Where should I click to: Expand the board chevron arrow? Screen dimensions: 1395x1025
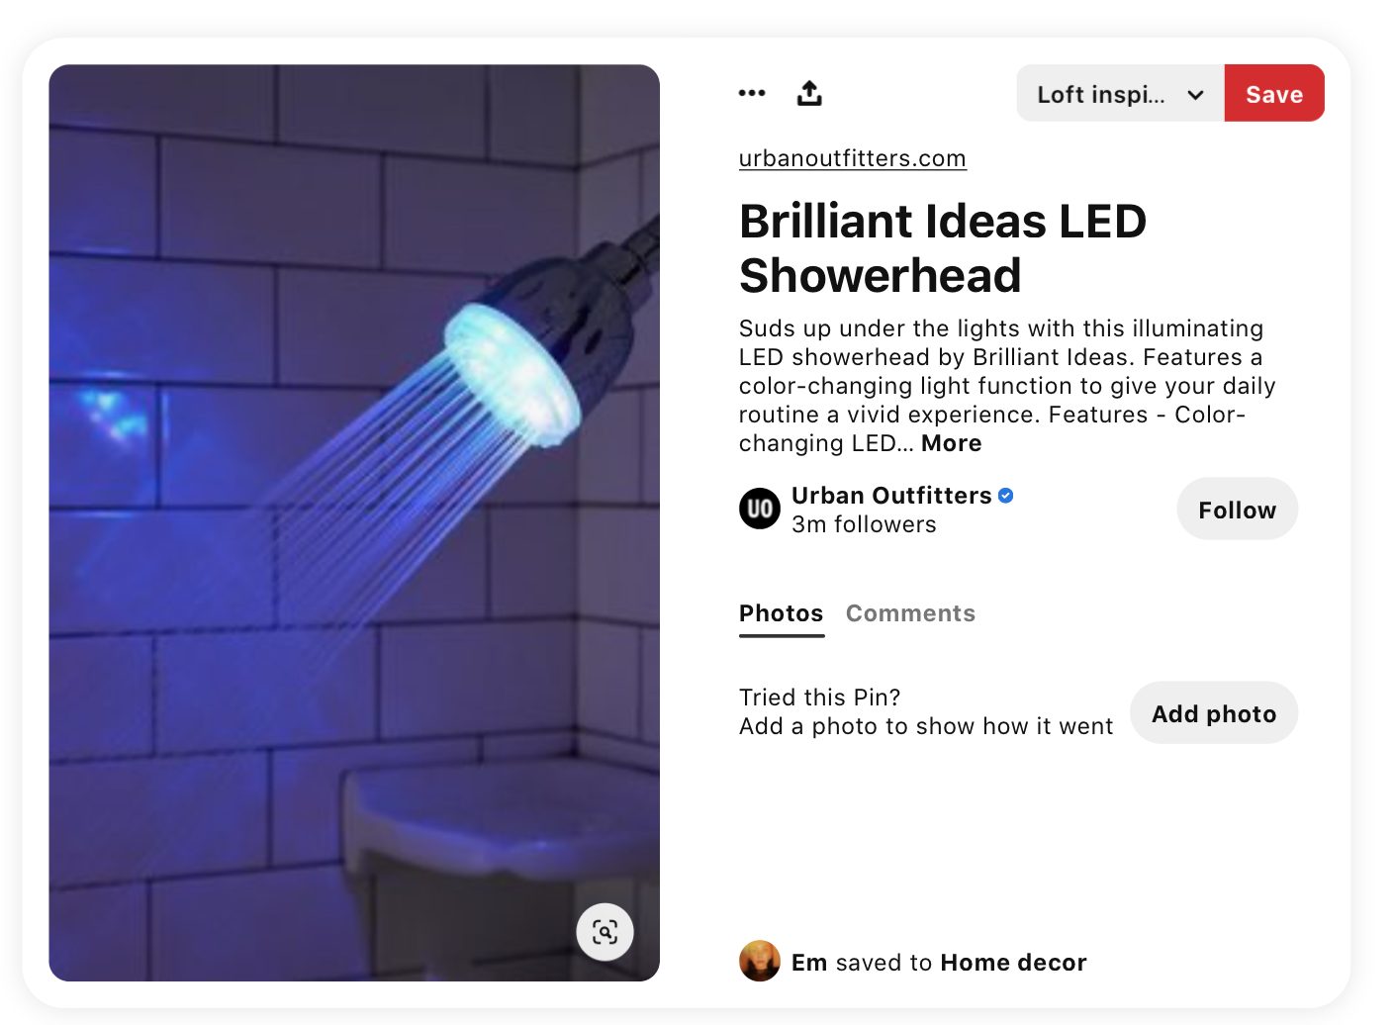[1195, 95]
